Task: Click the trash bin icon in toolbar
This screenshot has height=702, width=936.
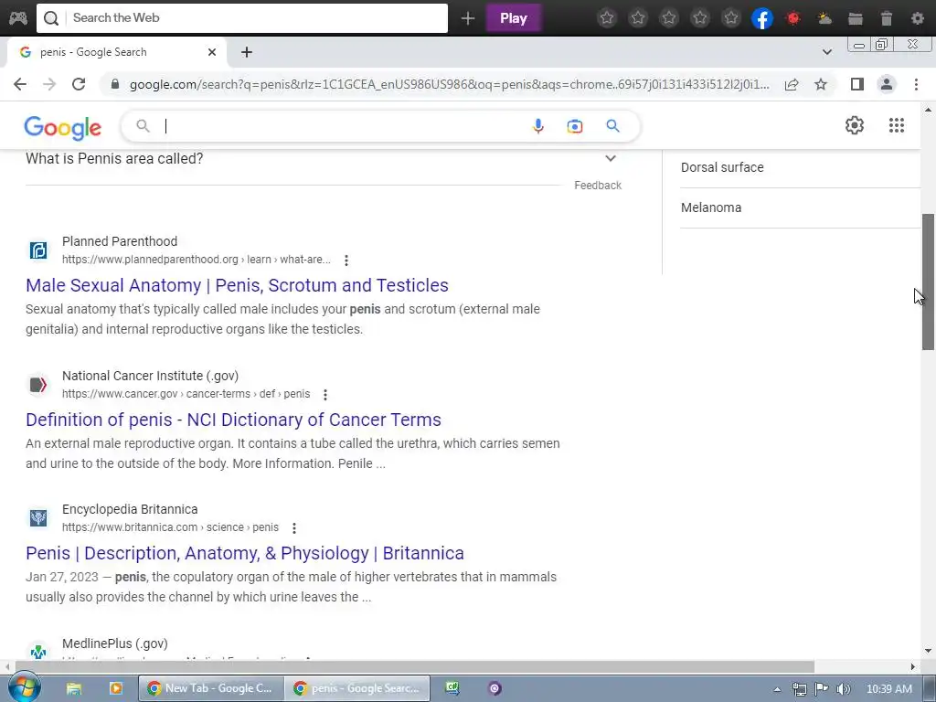Action: click(x=887, y=18)
